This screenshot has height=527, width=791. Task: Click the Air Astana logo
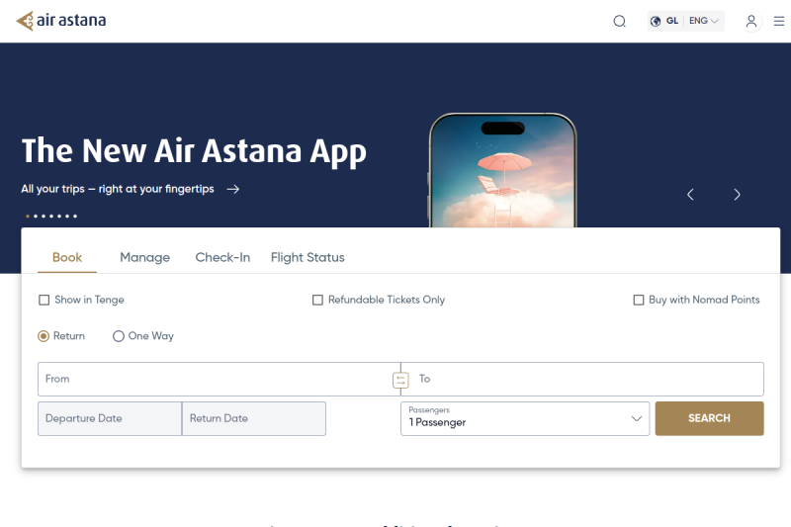tap(61, 21)
